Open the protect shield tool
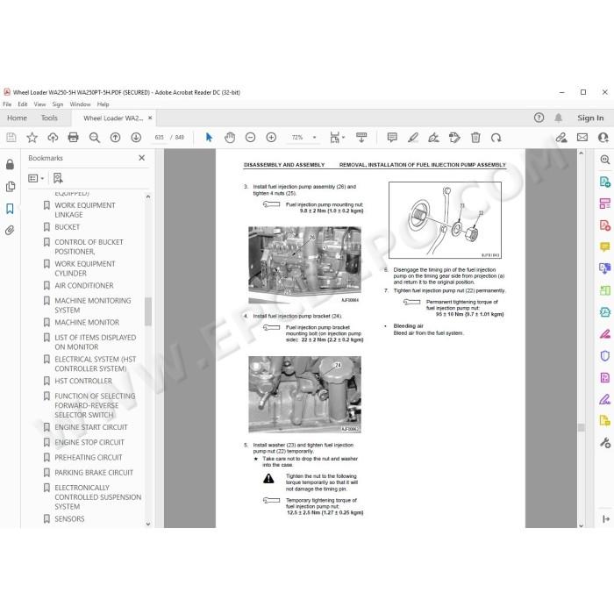The width and height of the screenshot is (614, 614). 605,355
